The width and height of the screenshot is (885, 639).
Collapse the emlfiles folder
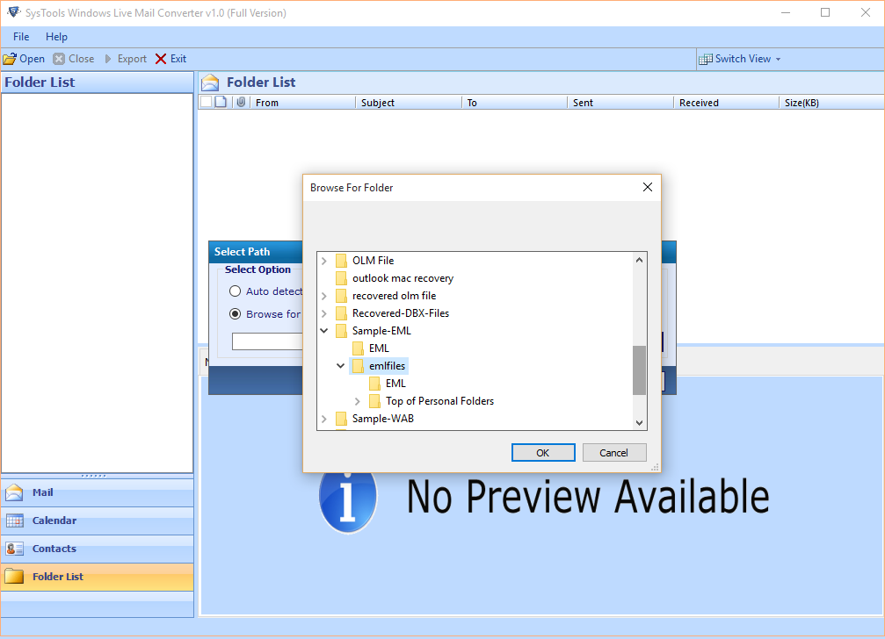point(340,366)
